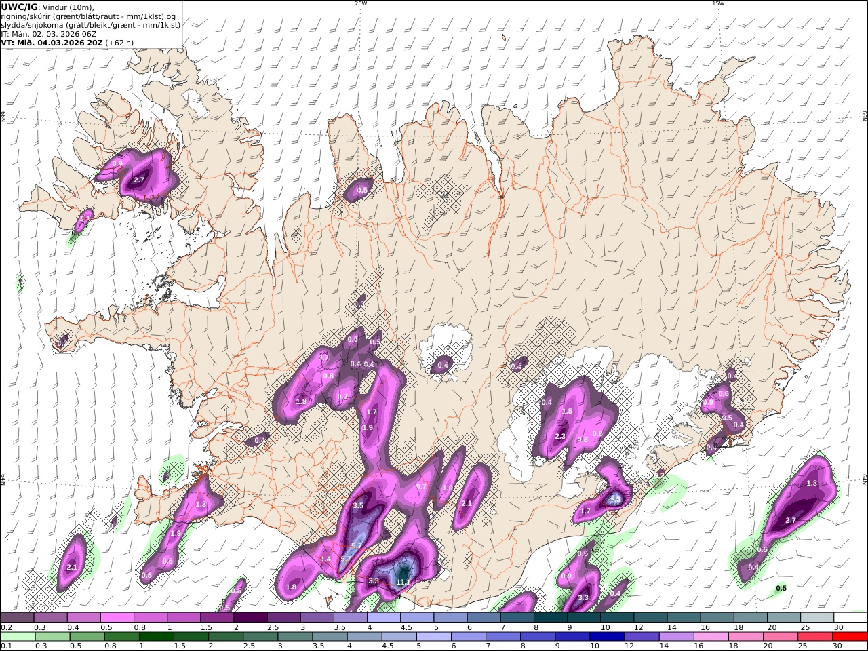The image size is (868, 651).
Task: Click the '1.4' precipitation value on the map
Action: coord(325,559)
